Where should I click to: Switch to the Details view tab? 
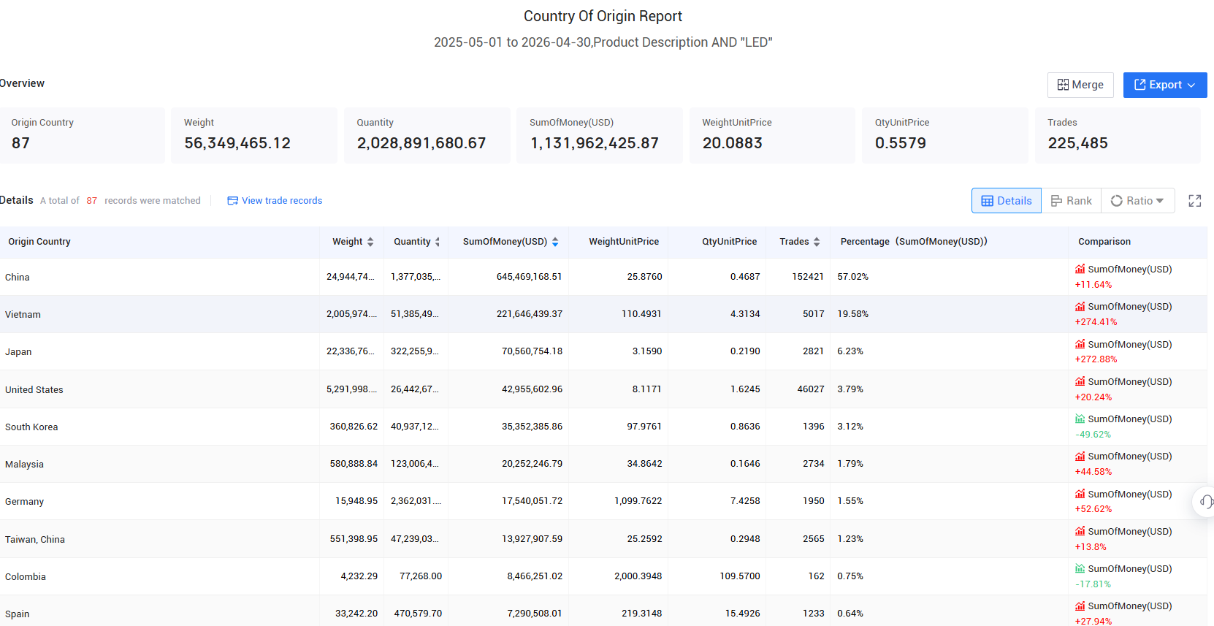coord(1006,201)
